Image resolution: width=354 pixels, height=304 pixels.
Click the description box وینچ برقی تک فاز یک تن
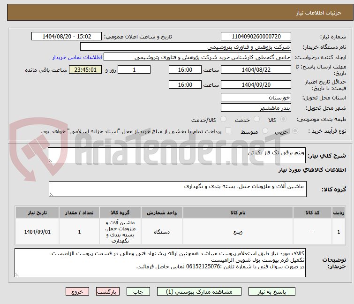tap(177, 155)
